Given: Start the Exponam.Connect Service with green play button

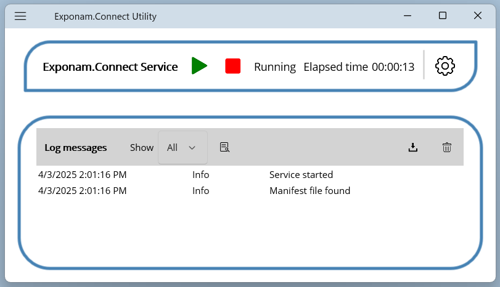Looking at the screenshot, I should point(199,66).
